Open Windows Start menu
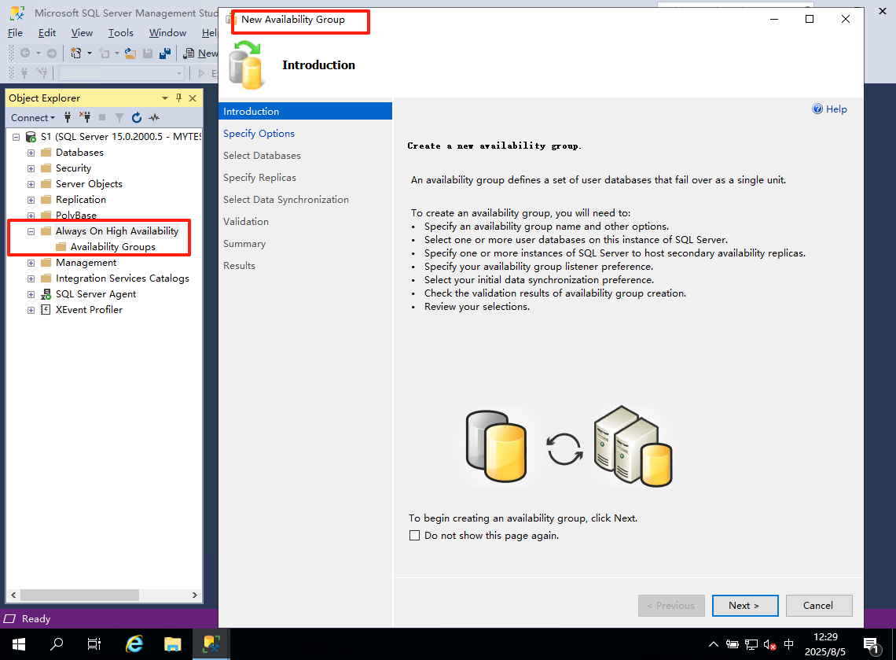 coord(18,644)
